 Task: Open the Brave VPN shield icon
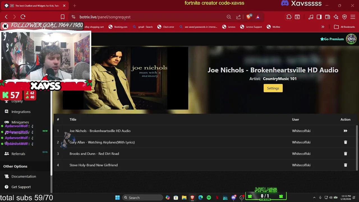click(x=344, y=17)
